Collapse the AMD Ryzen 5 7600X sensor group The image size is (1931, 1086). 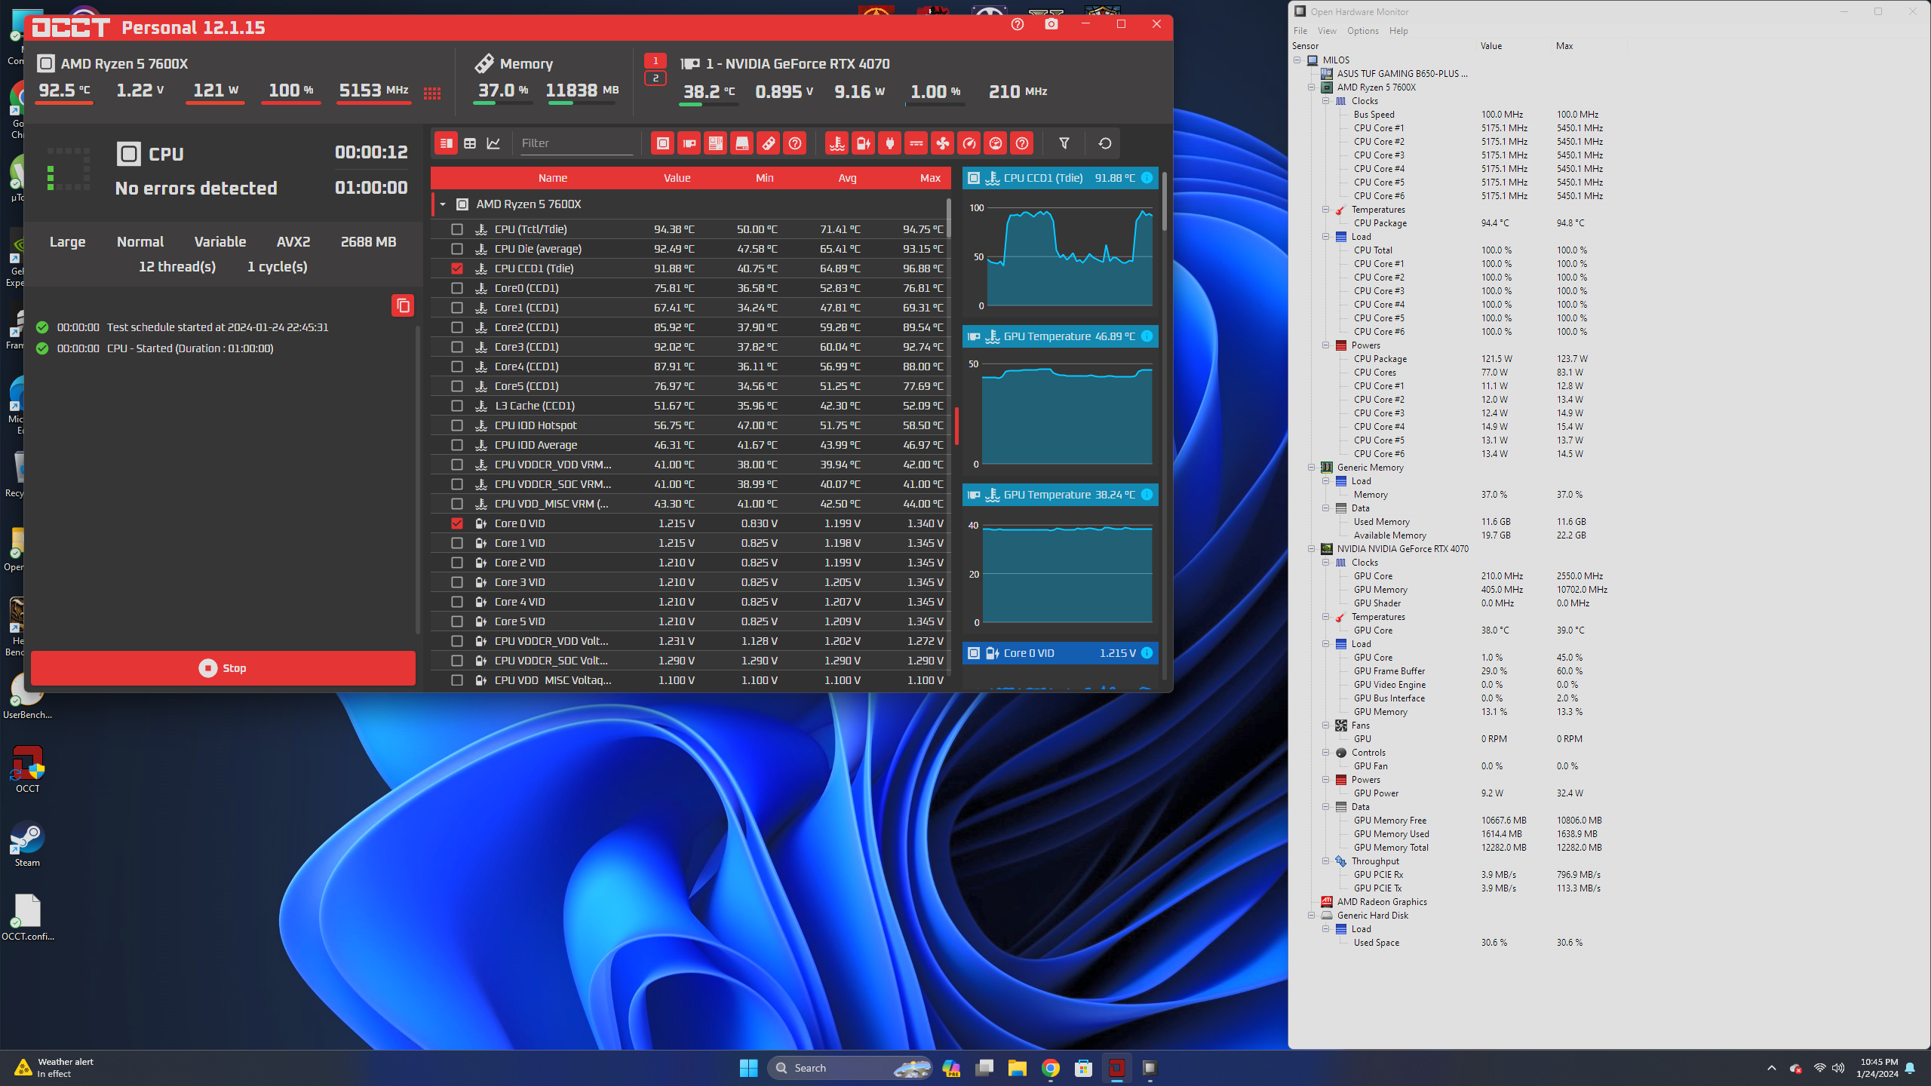[443, 204]
